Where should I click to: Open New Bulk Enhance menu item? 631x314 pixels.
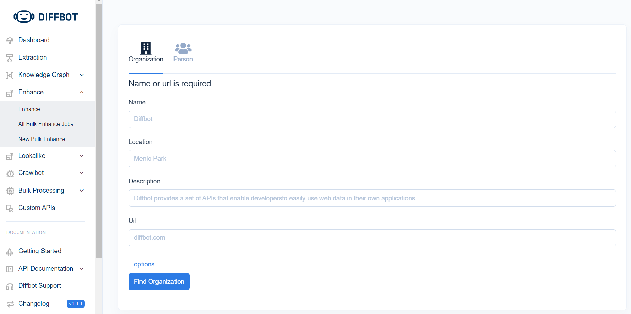tap(41, 139)
